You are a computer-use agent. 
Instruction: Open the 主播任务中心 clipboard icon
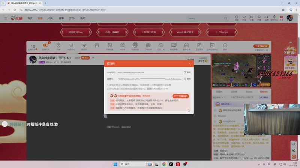point(212,46)
